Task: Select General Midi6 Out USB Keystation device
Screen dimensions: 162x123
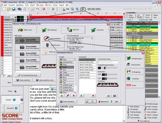Action: 28,67
